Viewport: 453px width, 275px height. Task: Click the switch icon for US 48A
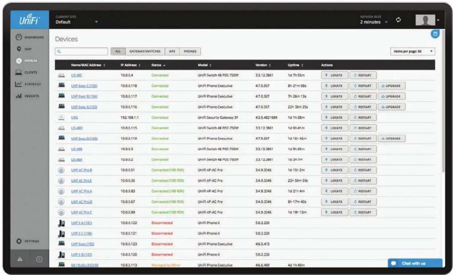(61, 160)
